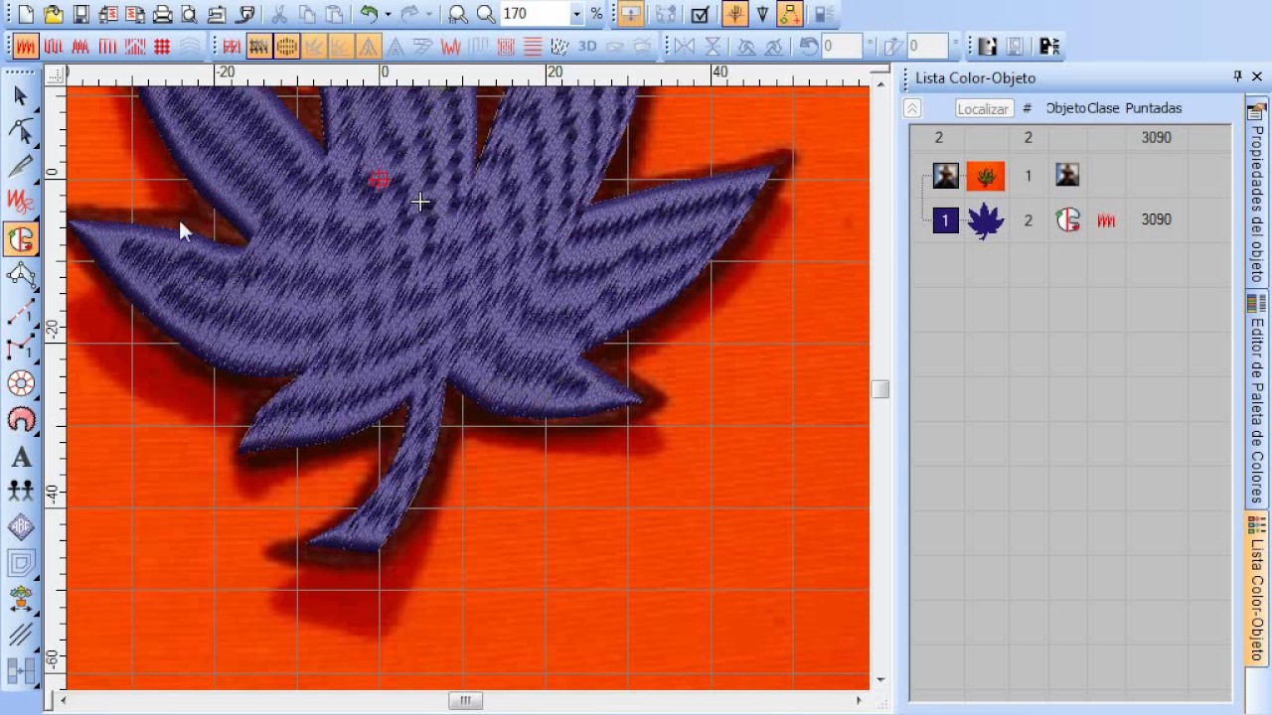The image size is (1272, 715).
Task: Choose the nested squares offset tool
Action: coord(21,564)
